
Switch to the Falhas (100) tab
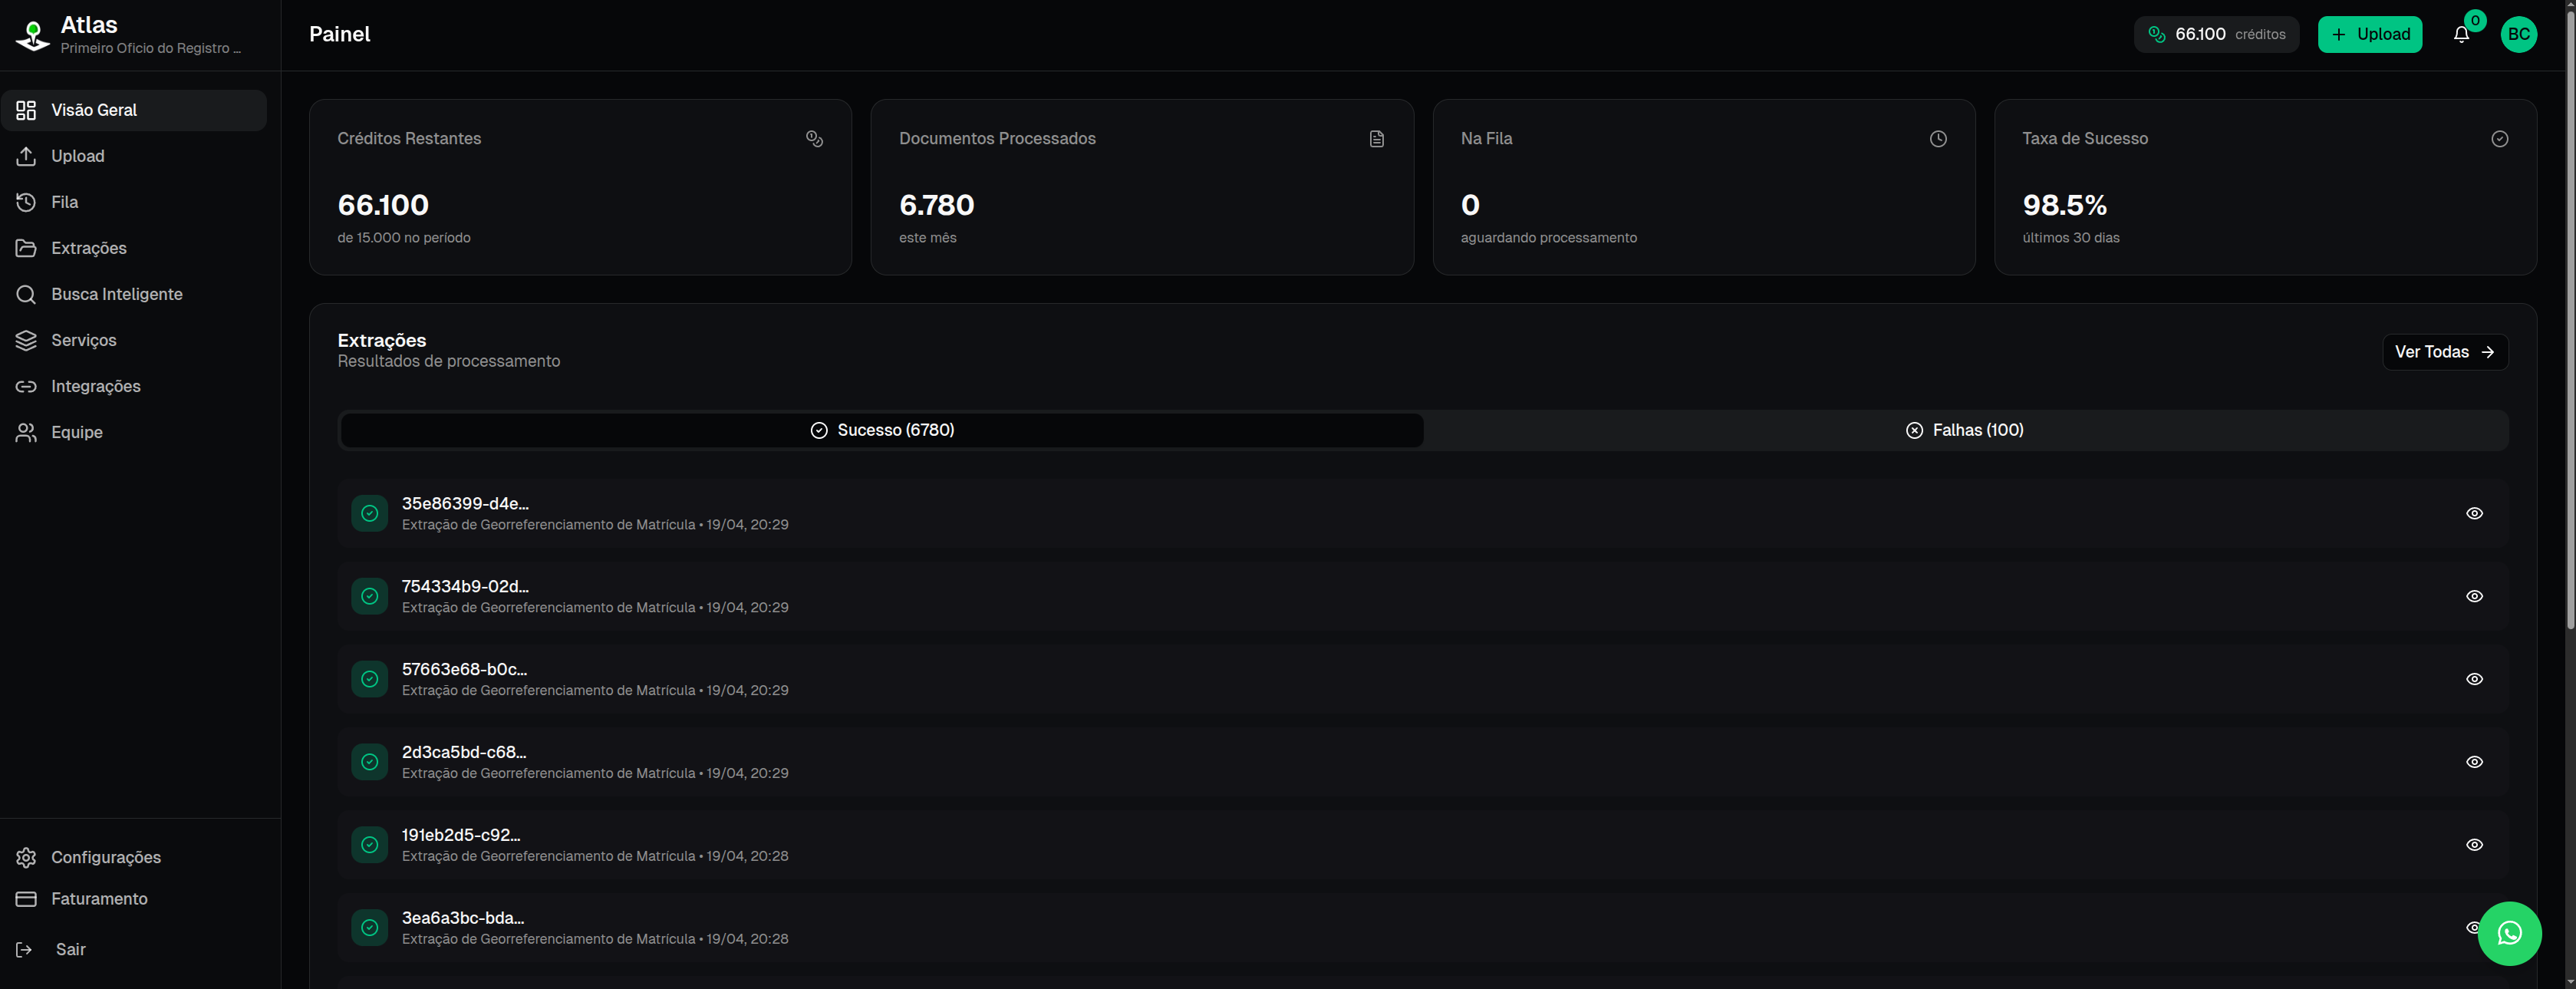click(1965, 430)
